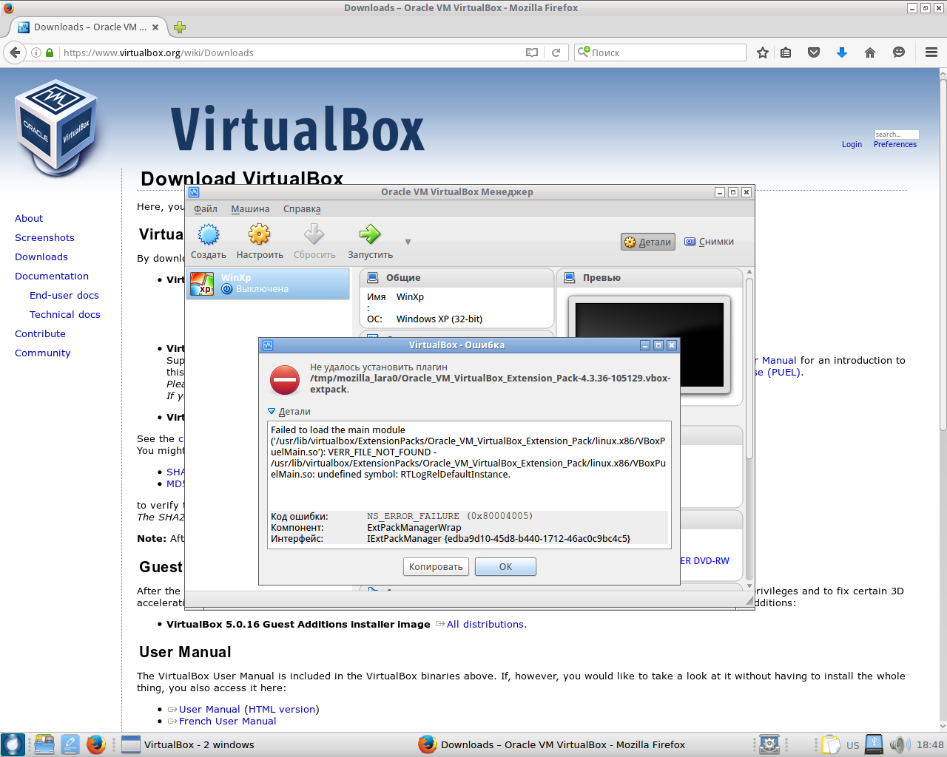Open Firefox downloads arrow icon
The height and width of the screenshot is (757, 947).
[x=841, y=52]
